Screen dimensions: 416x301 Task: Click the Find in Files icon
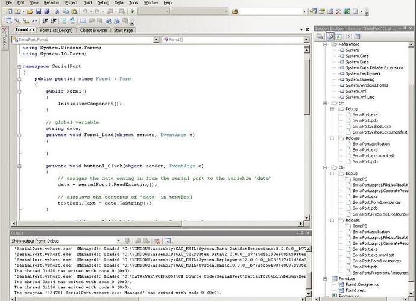[235, 11]
